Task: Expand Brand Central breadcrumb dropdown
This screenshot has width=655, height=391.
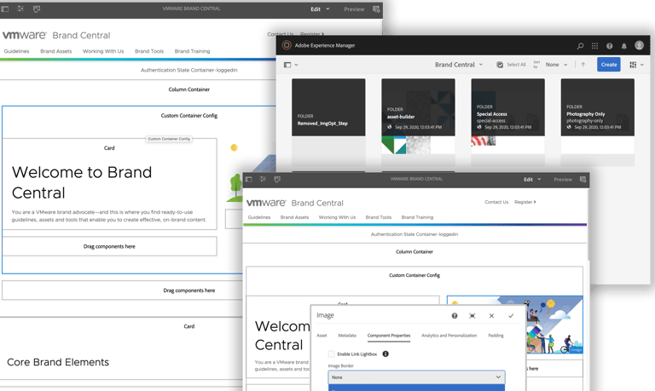Action: click(x=459, y=65)
